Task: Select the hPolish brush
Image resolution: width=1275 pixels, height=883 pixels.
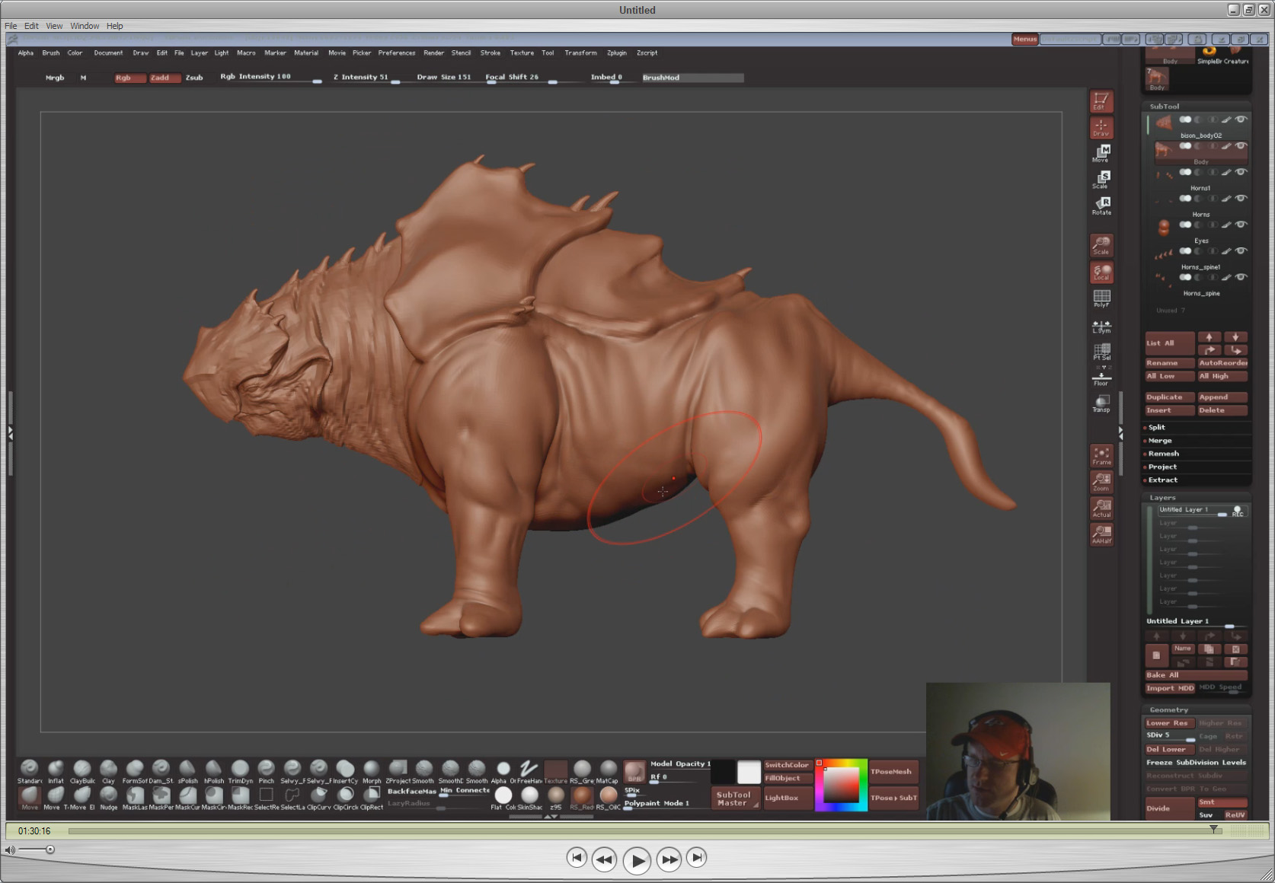Action: (x=213, y=771)
